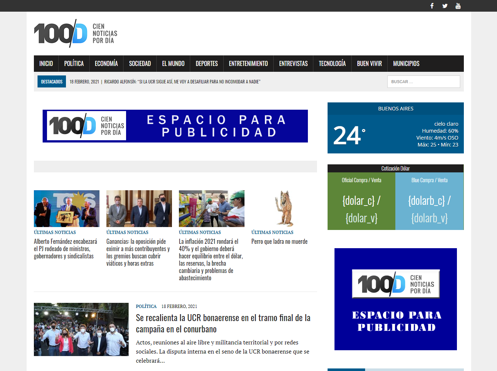This screenshot has width=497, height=371.
Task: Open the Ricardo Alfonsín featured headline
Action: point(182,82)
